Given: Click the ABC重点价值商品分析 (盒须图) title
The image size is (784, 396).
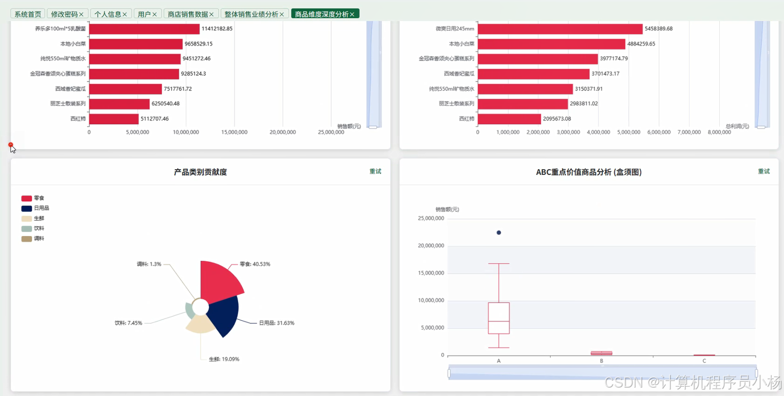Looking at the screenshot, I should point(589,172).
